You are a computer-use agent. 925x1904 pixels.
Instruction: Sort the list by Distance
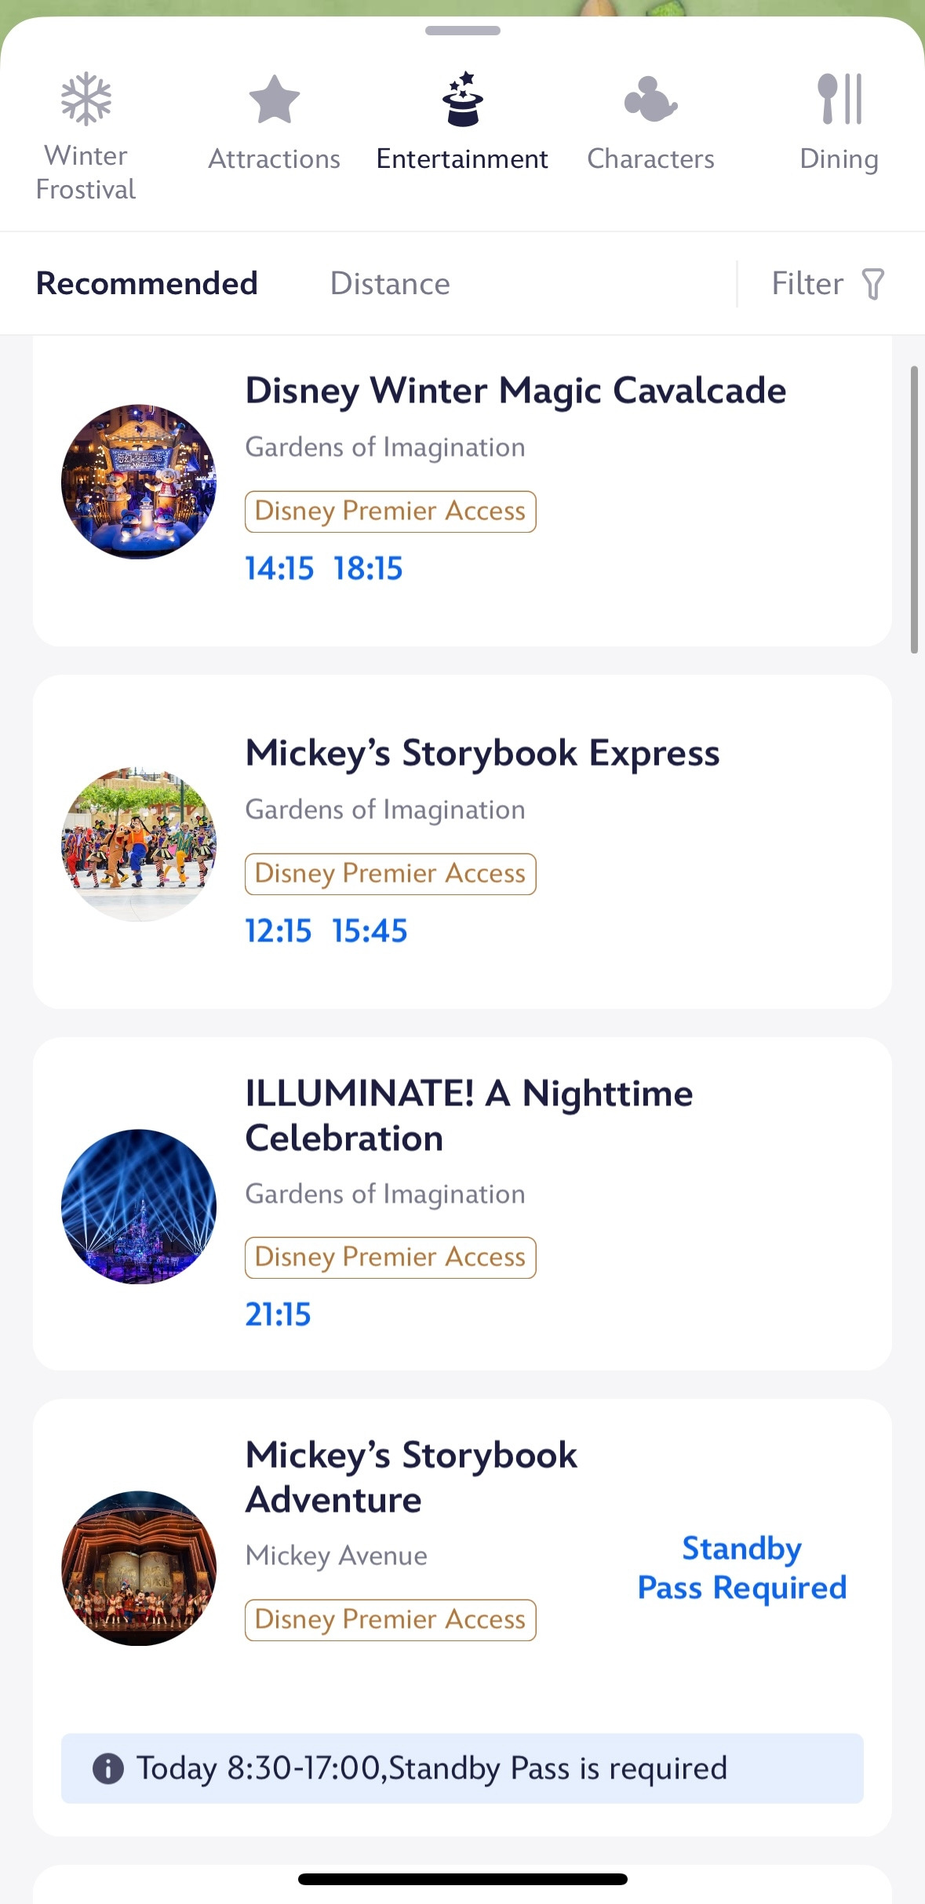coord(390,284)
